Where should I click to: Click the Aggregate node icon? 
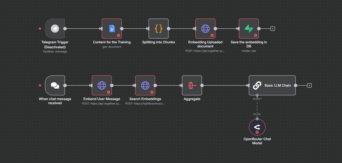[192, 85]
